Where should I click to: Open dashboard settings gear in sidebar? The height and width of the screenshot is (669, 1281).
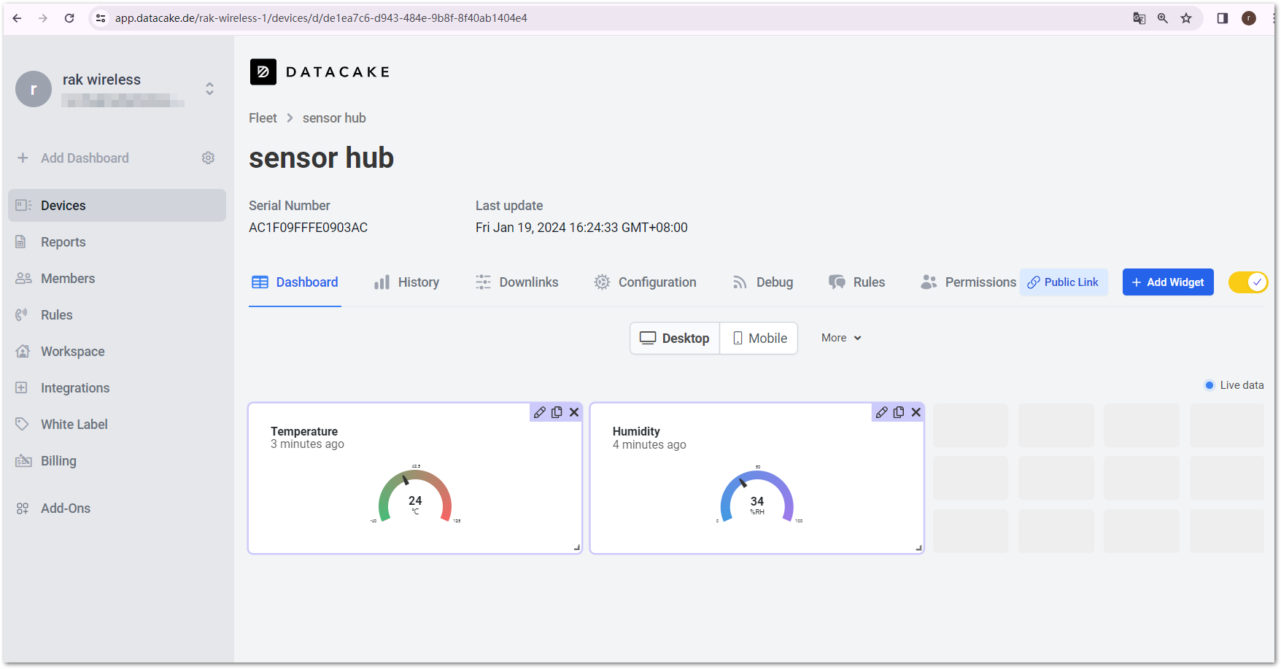point(208,158)
